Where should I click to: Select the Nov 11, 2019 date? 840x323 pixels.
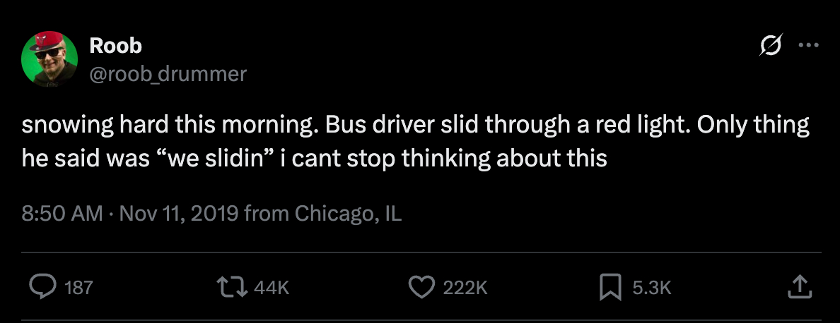click(x=179, y=212)
